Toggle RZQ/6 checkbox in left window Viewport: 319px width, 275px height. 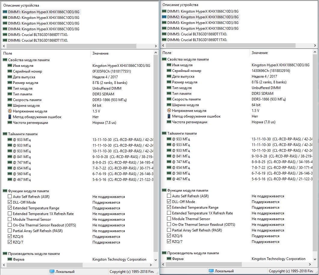tap(10, 236)
